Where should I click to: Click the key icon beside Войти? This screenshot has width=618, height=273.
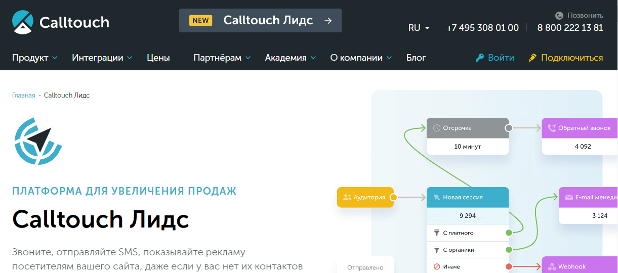click(480, 58)
